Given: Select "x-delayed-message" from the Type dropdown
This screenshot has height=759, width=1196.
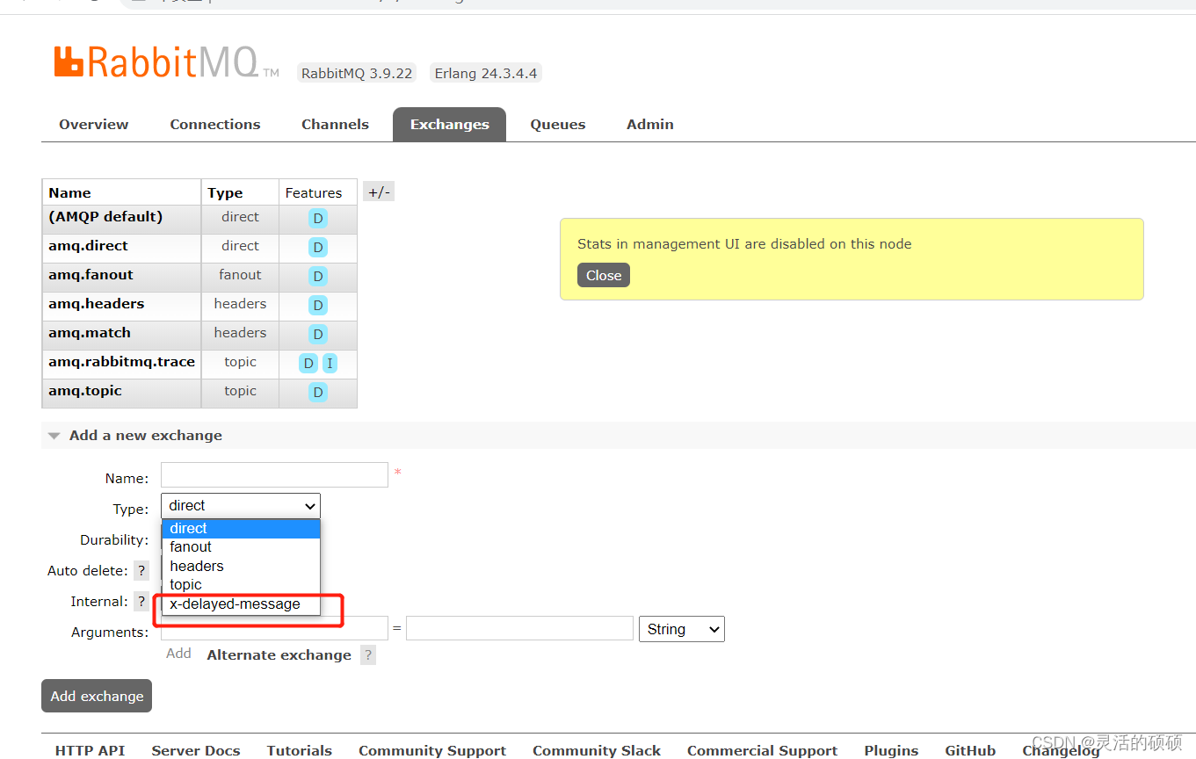Looking at the screenshot, I should (235, 604).
